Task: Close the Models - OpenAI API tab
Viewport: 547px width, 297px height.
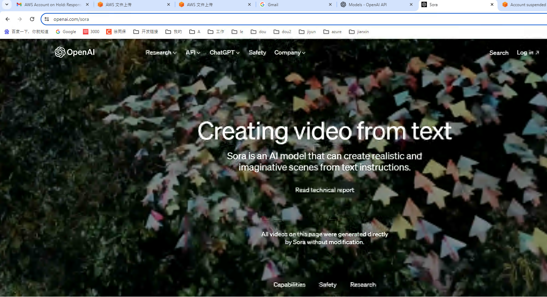Action: tap(411, 4)
